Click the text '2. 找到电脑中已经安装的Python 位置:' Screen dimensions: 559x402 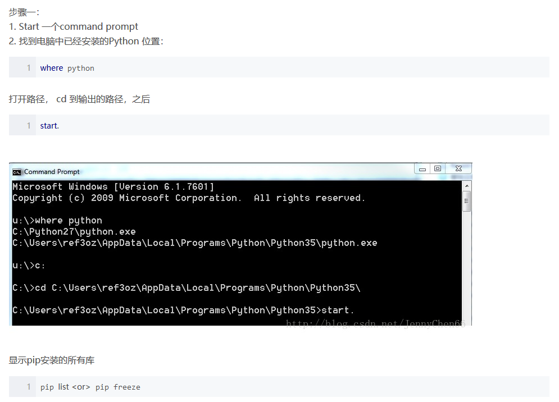pyautogui.click(x=87, y=42)
